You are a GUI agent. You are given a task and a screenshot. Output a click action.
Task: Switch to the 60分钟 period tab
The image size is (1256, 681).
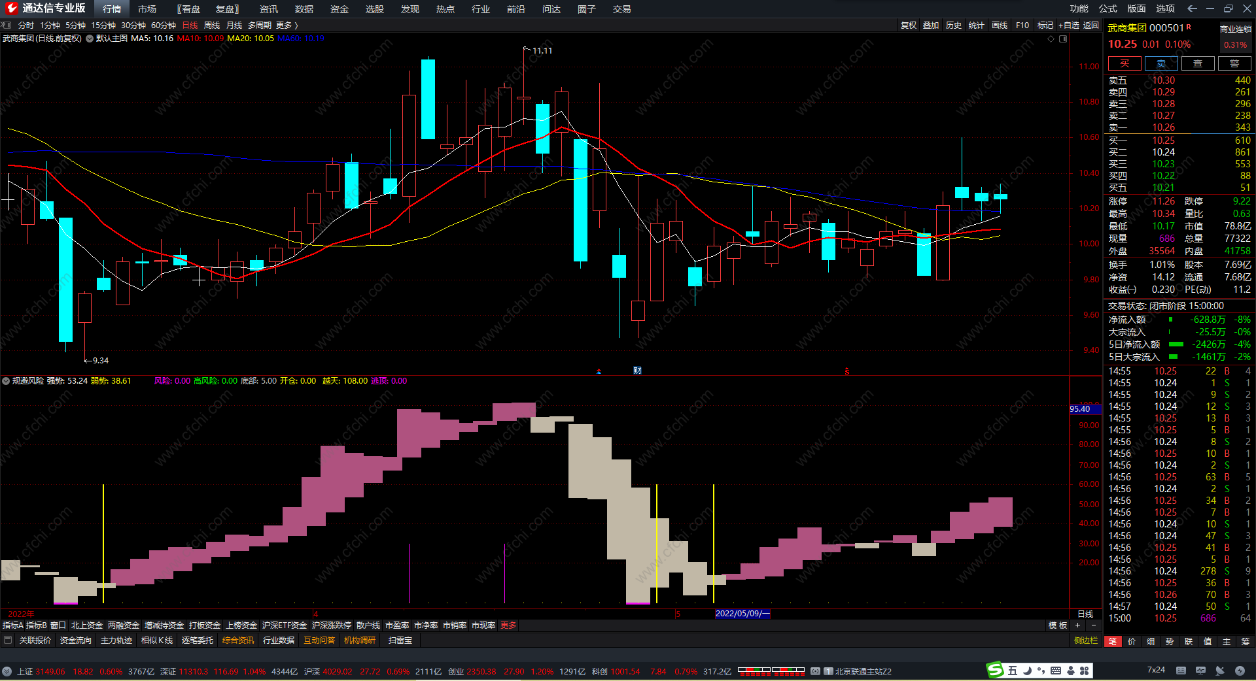(164, 25)
